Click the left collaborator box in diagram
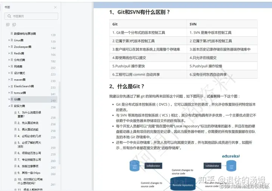Screen dimensions: 272x191 (x=153, y=166)
